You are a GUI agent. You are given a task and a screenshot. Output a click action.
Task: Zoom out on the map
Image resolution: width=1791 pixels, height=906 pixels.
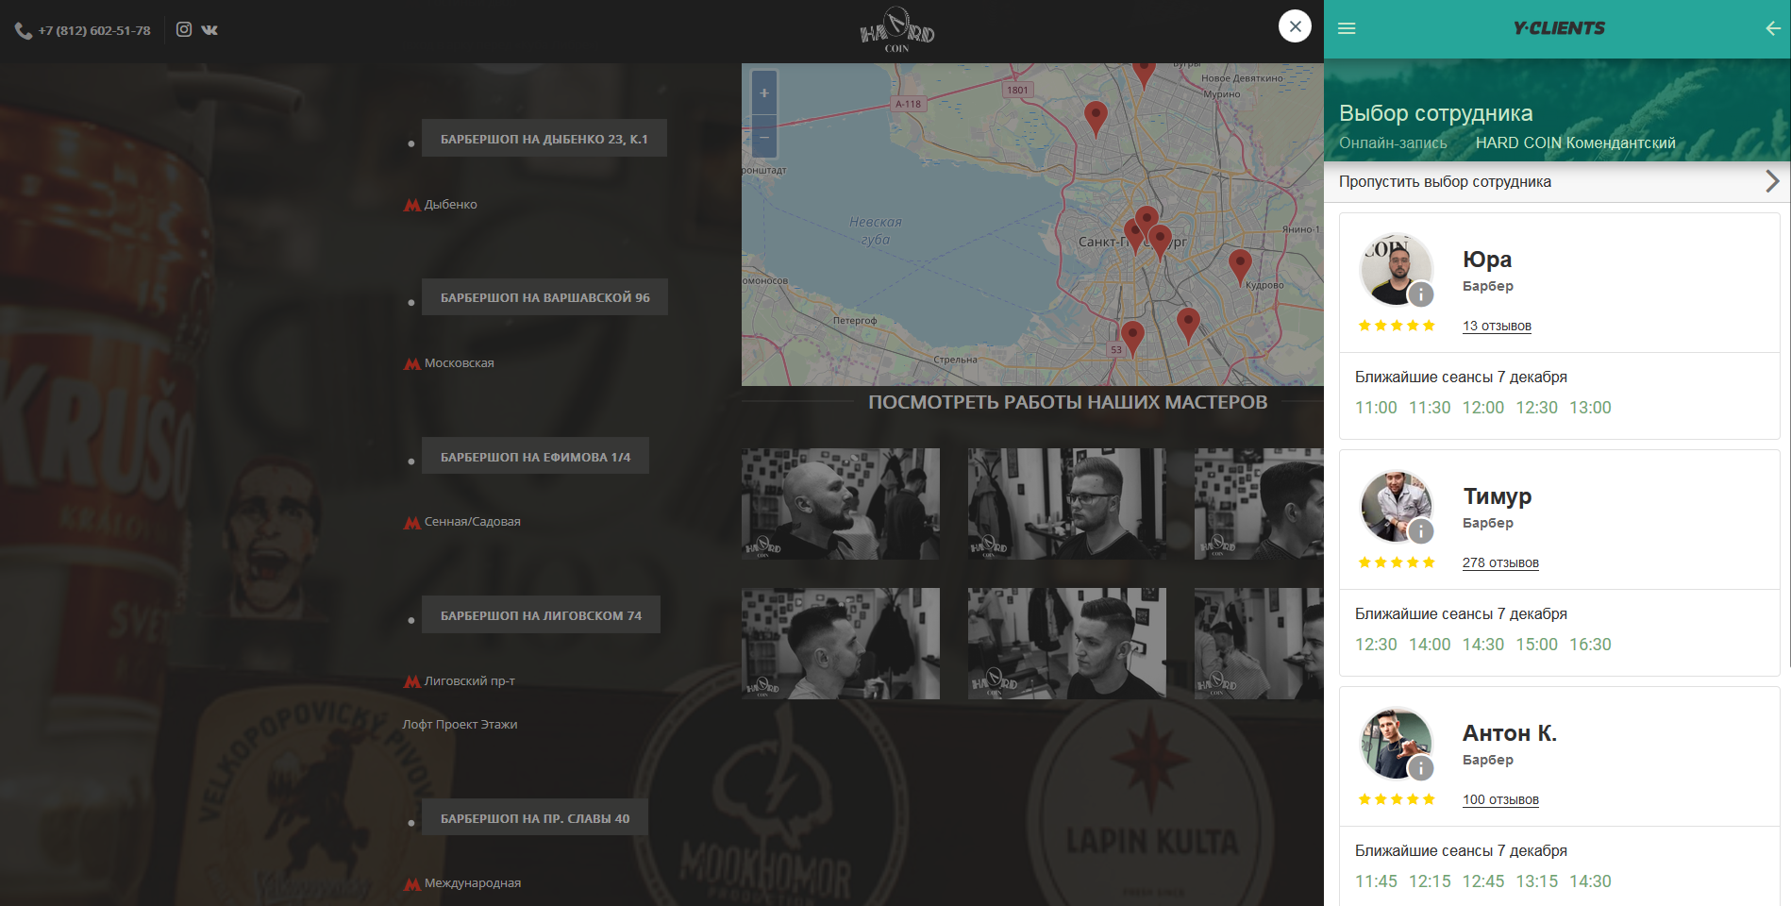point(764,138)
